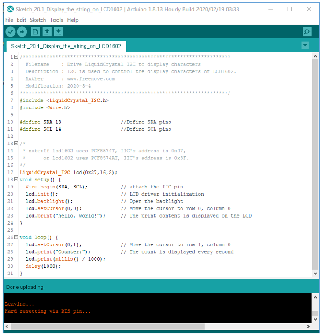Click '#define SCL 14' code line

coord(41,129)
